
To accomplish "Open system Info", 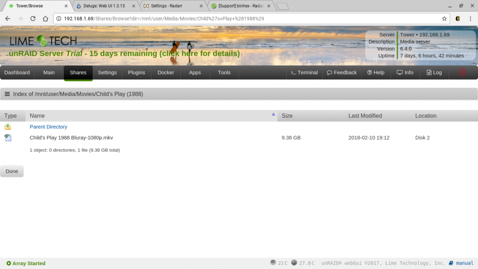I will tap(405, 73).
